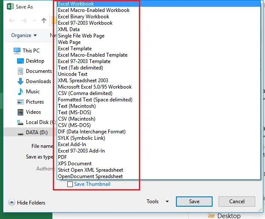Click the Local Disk drive icon
The height and width of the screenshot is (219, 265).
pyautogui.click(x=20, y=122)
